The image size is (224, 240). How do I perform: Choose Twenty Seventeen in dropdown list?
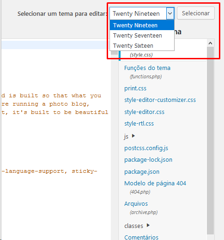(x=142, y=36)
